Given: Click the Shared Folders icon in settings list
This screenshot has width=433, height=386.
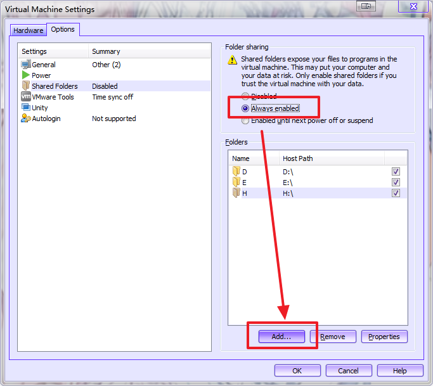Looking at the screenshot, I should coord(26,86).
